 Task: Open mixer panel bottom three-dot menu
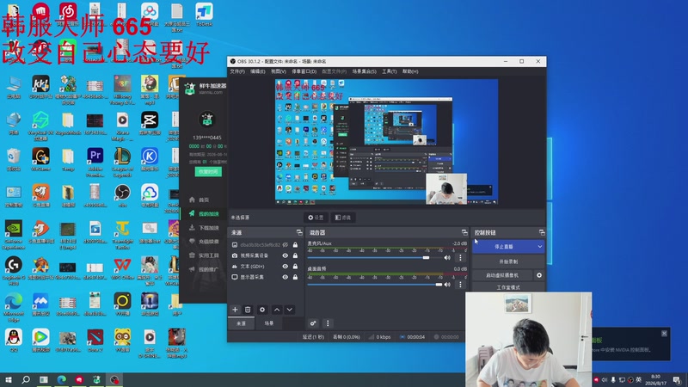[x=328, y=323]
